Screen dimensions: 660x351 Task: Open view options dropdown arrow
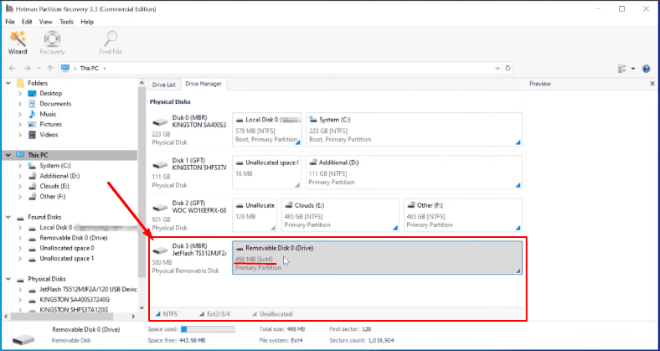633,69
